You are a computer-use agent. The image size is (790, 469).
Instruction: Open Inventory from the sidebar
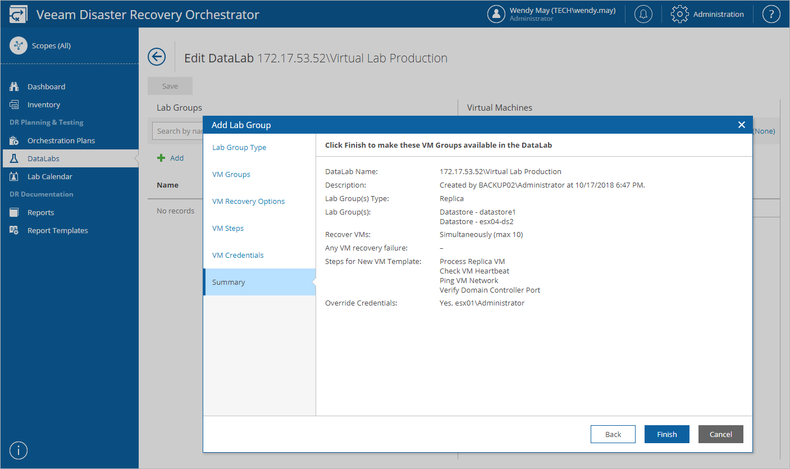[44, 104]
